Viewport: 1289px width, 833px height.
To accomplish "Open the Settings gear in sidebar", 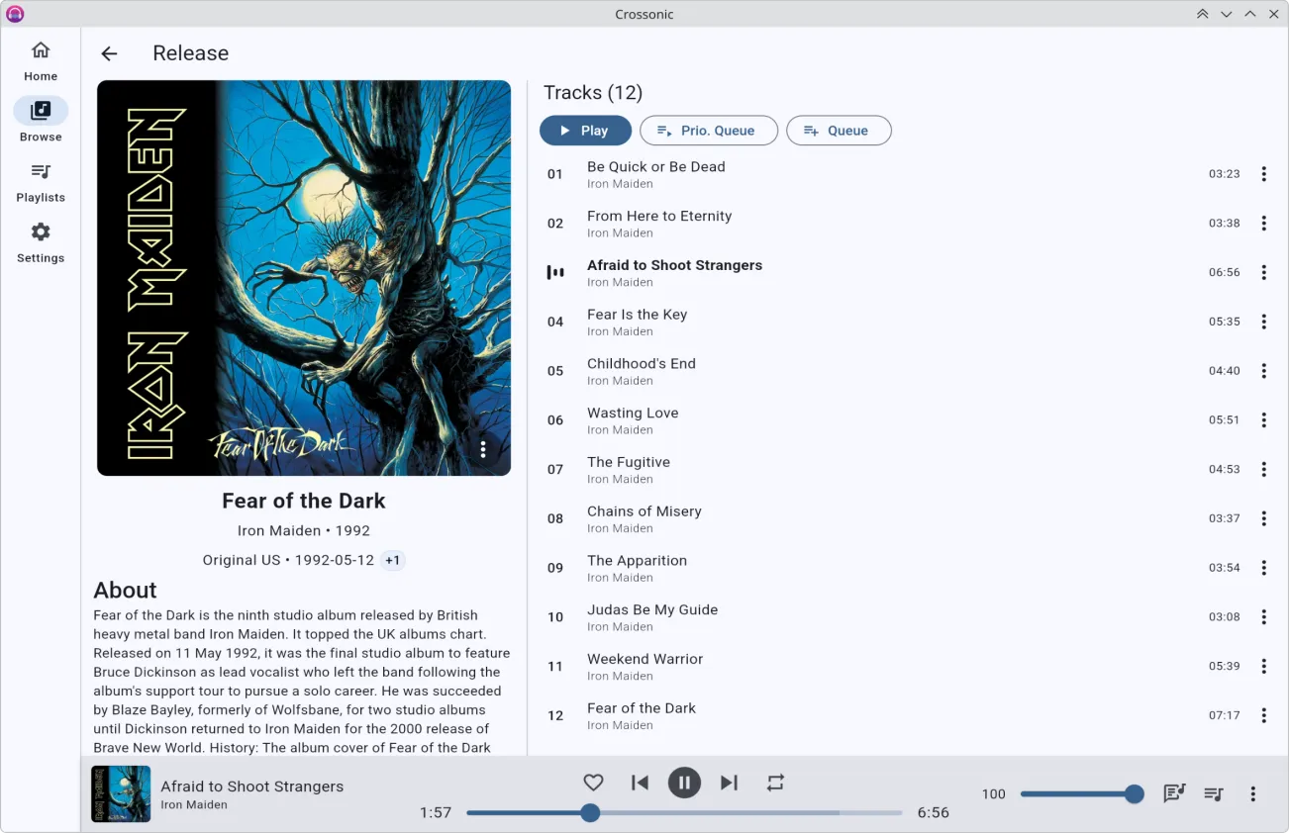I will point(41,242).
